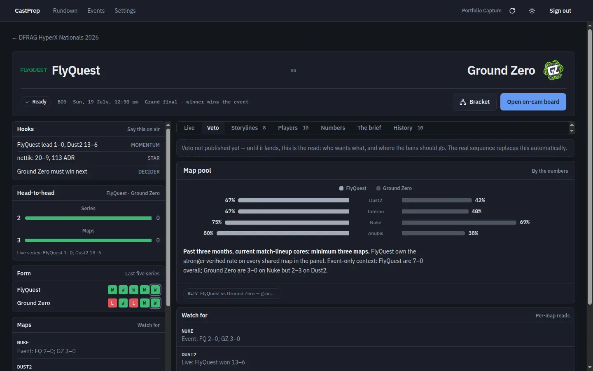
Task: Switch to the Live tab
Action: click(189, 128)
